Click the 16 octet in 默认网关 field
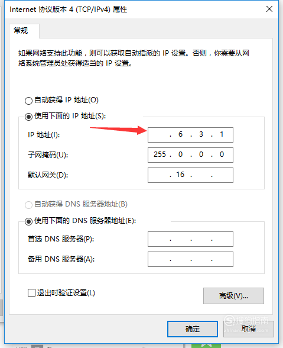Image resolution: width=283 pixels, height=348 pixels. point(180,175)
